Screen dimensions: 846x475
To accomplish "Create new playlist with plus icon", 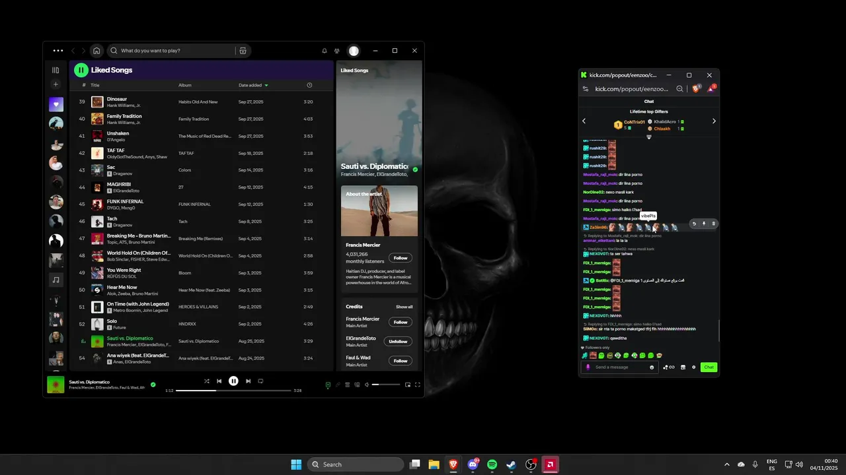I will click(56, 84).
